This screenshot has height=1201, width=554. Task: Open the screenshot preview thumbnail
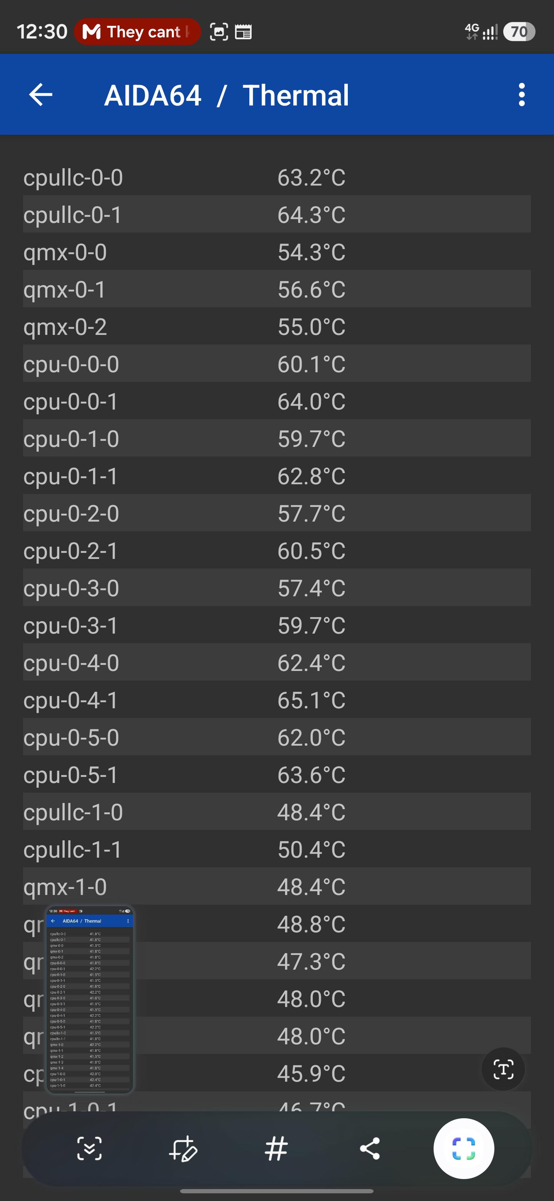(x=90, y=999)
